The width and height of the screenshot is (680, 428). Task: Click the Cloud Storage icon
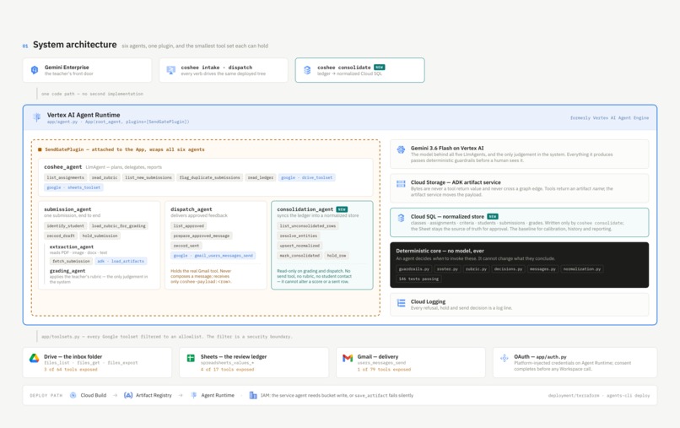401,184
